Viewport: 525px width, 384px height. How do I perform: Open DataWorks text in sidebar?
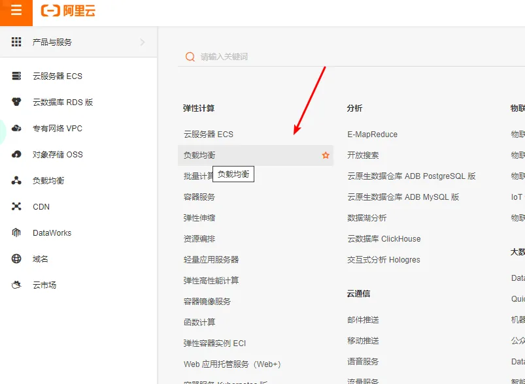tap(52, 232)
